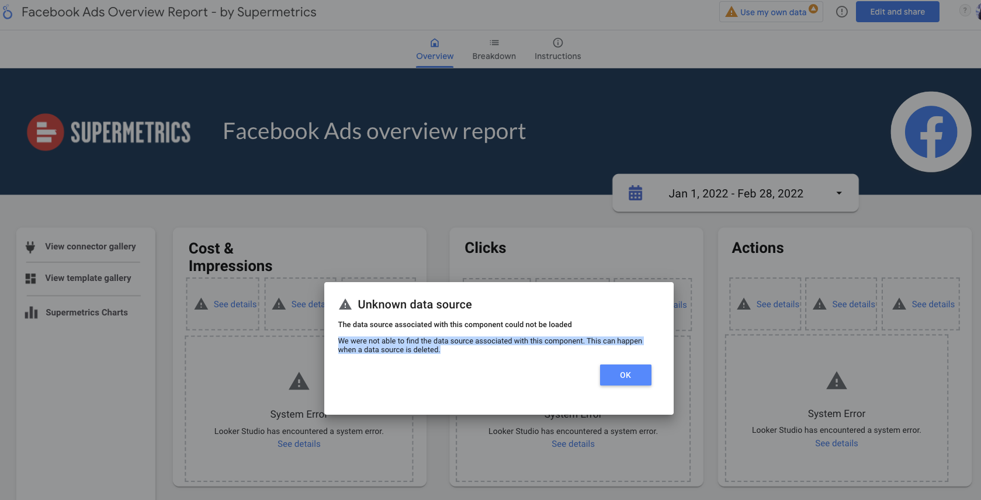Click first See details in Cost & Impressions
The image size is (981, 500).
coord(235,304)
